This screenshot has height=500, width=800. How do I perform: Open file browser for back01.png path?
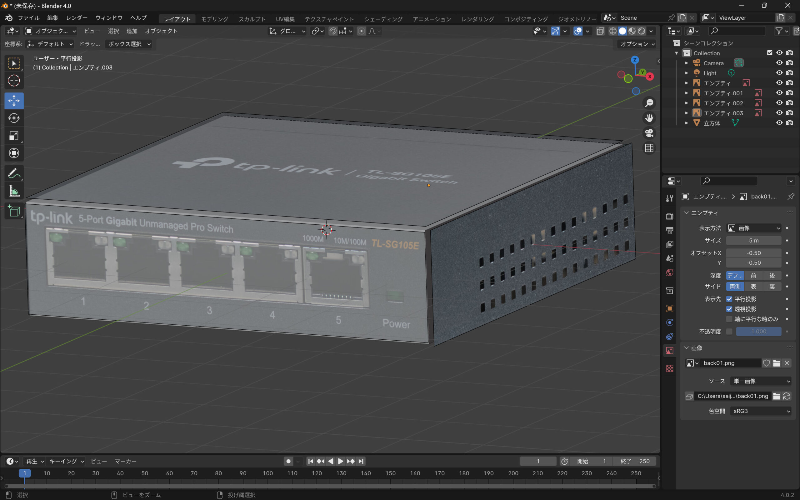(776, 396)
